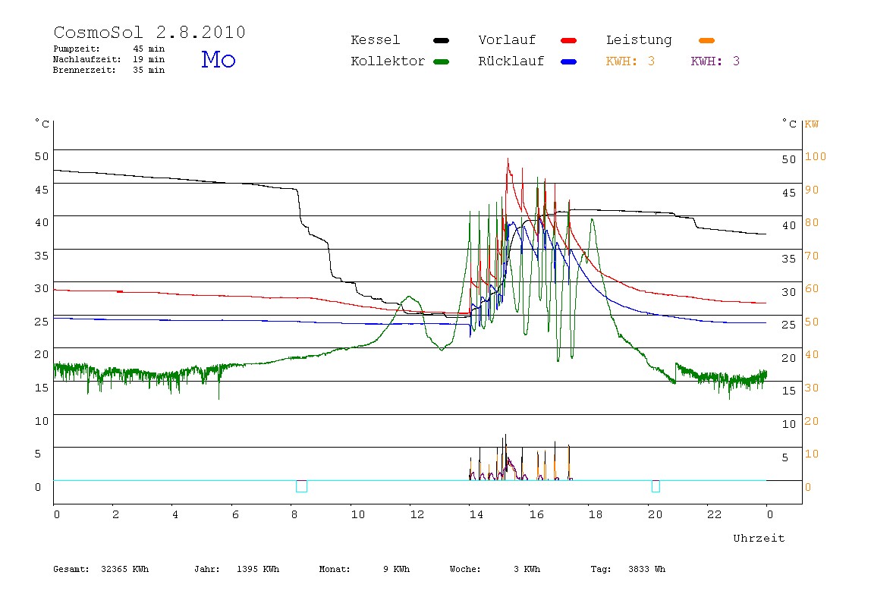The height and width of the screenshot is (616, 871).
Task: Click the 'Pumpzeit:' label
Action: click(x=76, y=49)
